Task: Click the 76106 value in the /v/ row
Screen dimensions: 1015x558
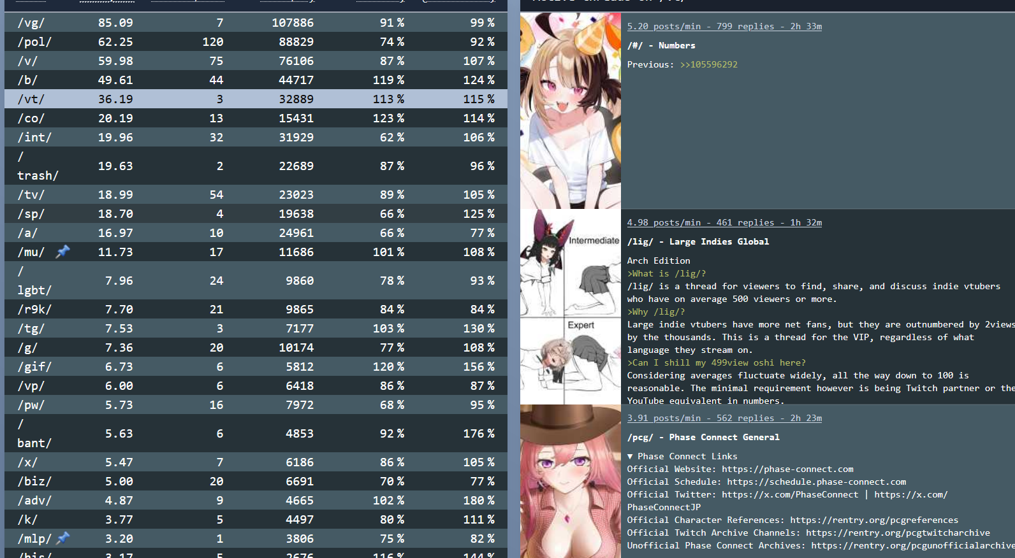Action: tap(296, 61)
